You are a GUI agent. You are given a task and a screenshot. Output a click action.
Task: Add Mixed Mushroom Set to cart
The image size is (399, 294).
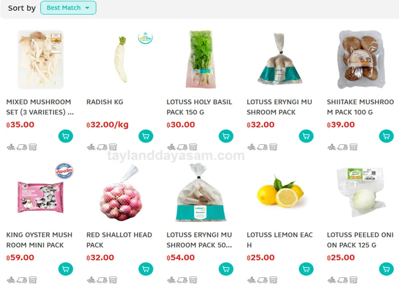pyautogui.click(x=66, y=136)
